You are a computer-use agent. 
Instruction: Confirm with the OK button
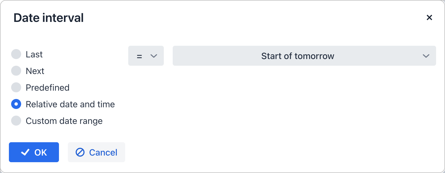34,152
